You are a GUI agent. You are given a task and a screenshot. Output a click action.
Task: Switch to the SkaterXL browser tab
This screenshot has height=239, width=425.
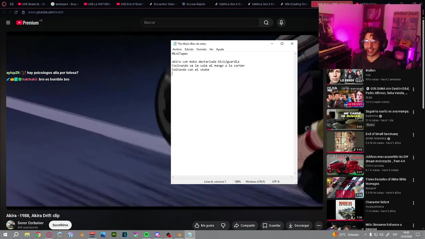(32, 4)
